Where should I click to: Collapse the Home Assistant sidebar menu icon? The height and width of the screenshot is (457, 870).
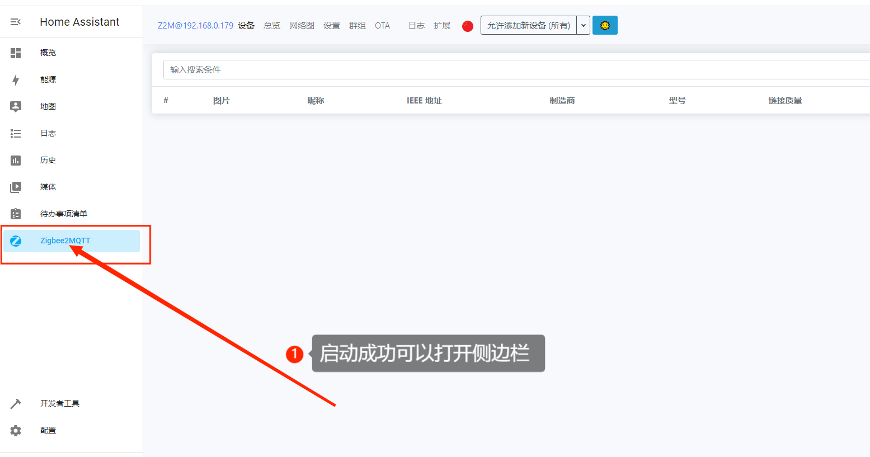coord(16,22)
